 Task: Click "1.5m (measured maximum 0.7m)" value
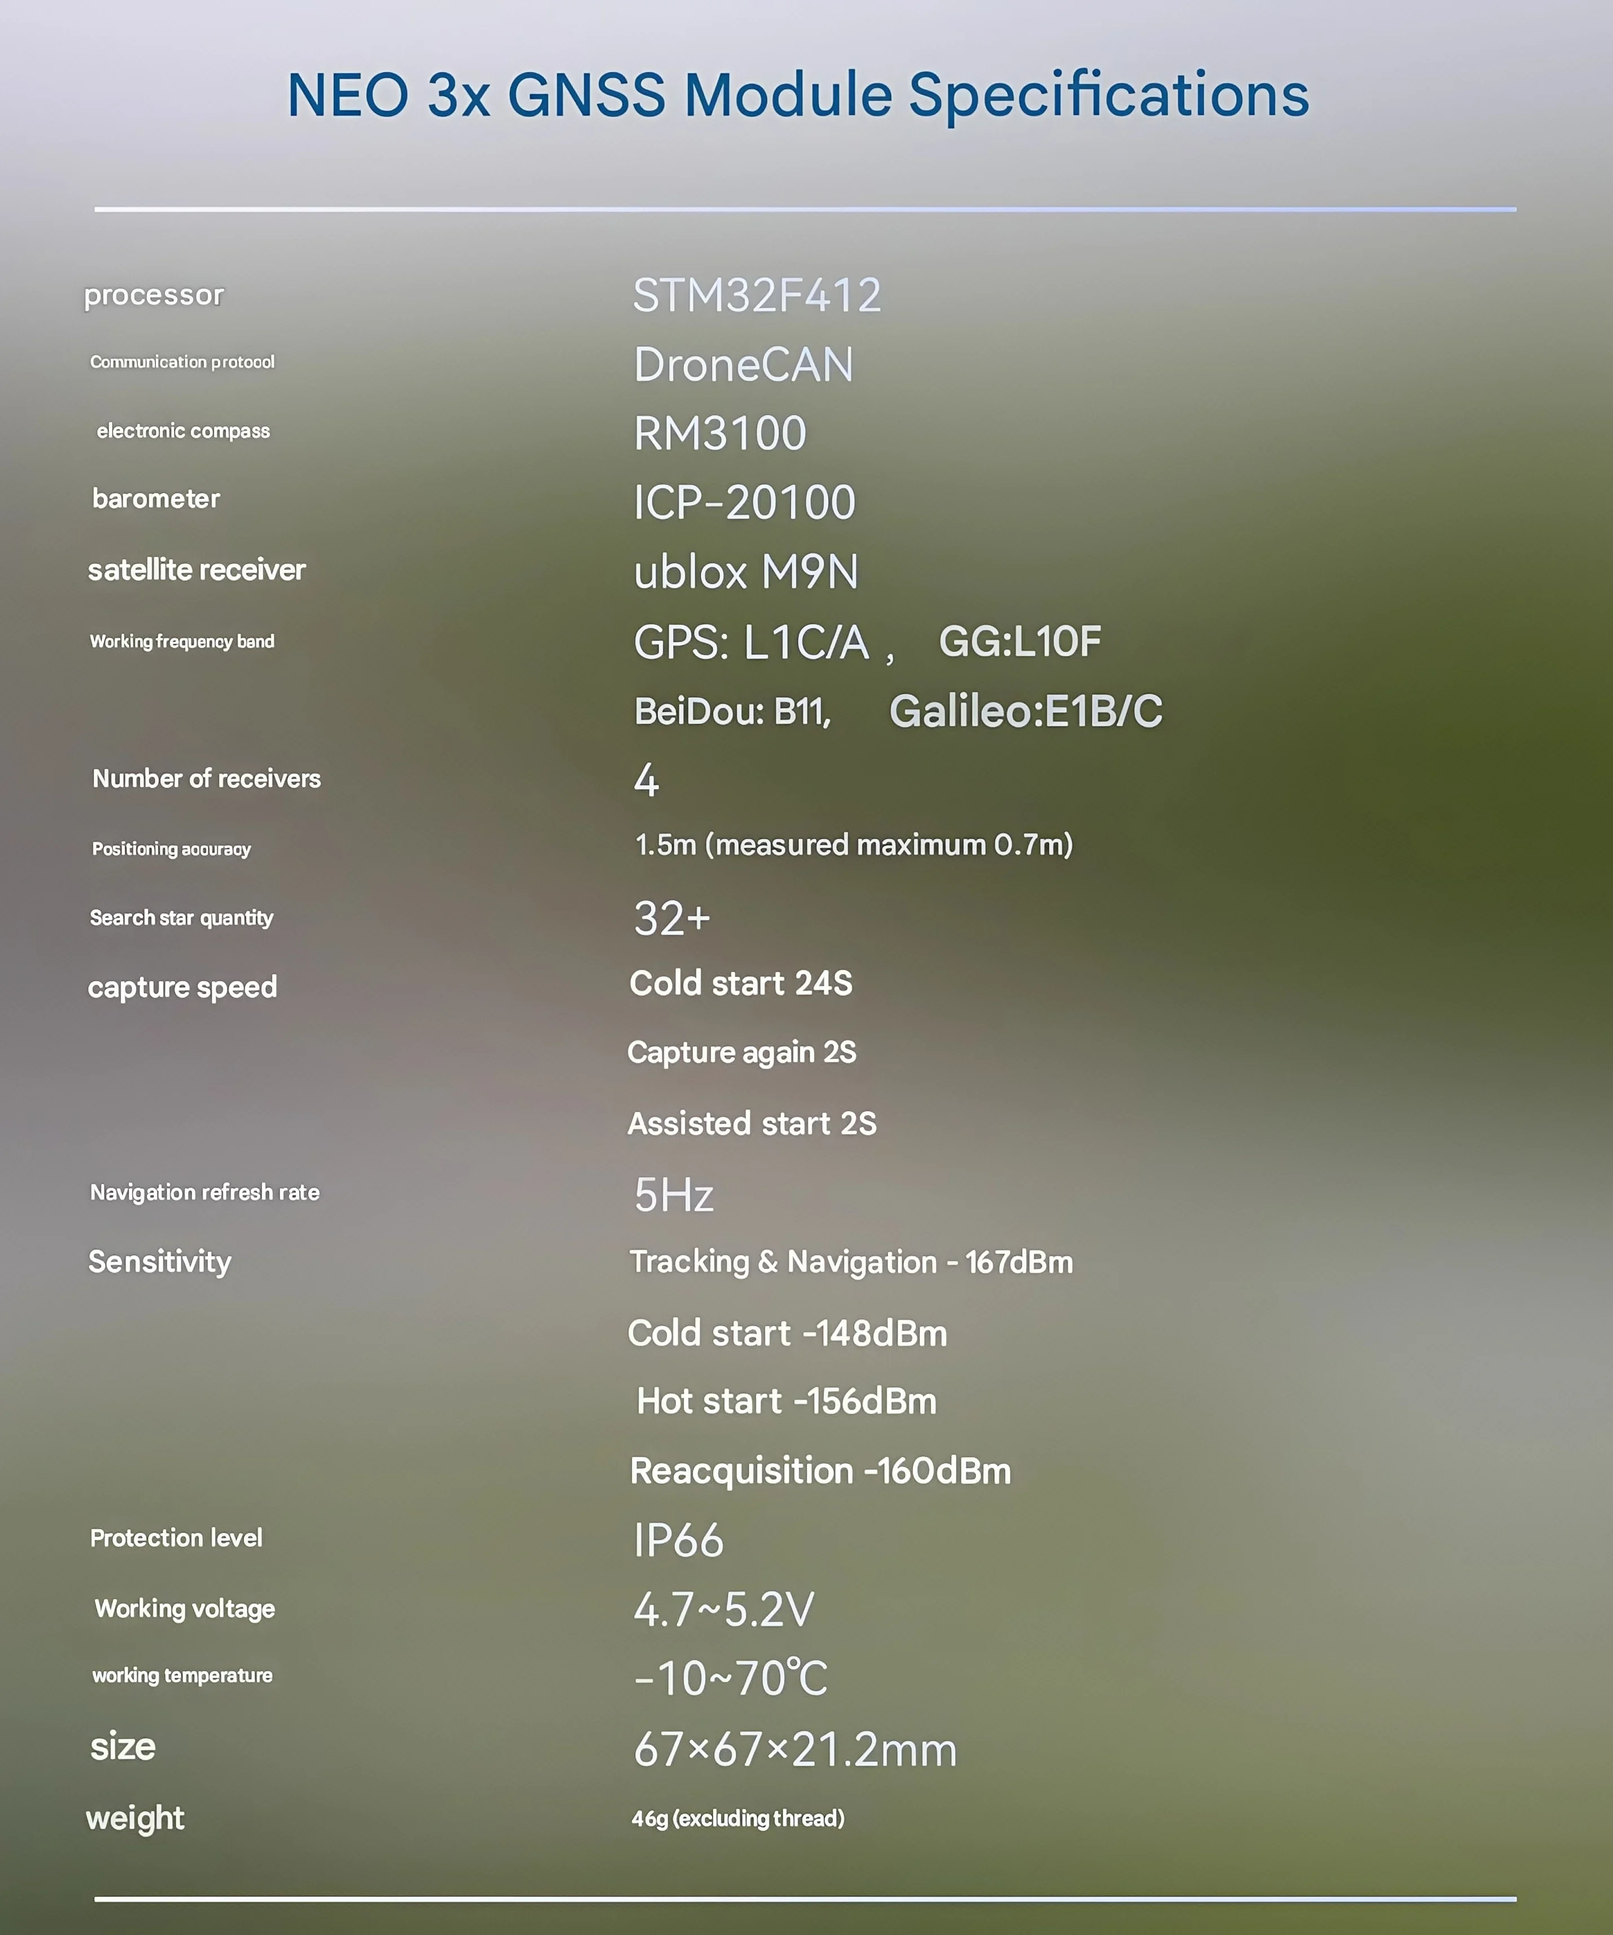(x=854, y=845)
